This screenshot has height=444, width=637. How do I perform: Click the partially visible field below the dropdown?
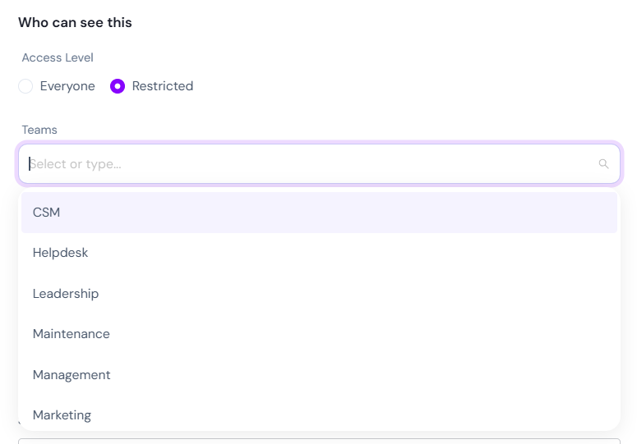point(319,442)
